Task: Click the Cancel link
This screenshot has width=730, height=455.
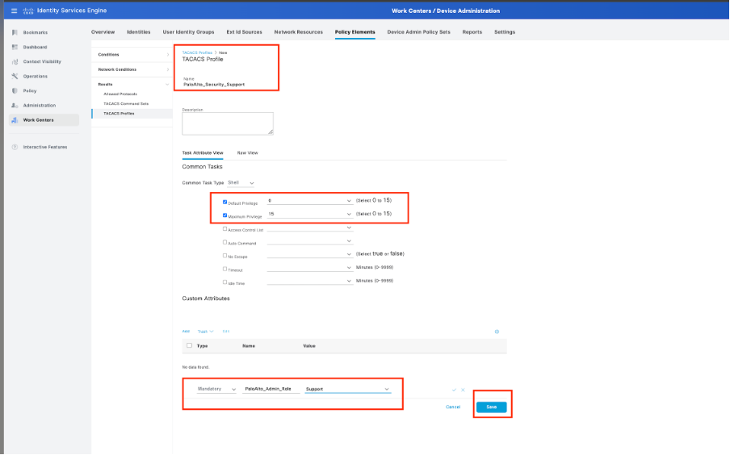Action: pos(453,407)
